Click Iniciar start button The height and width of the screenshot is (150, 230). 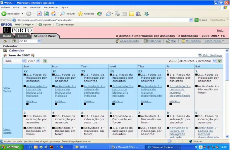tap(12, 147)
